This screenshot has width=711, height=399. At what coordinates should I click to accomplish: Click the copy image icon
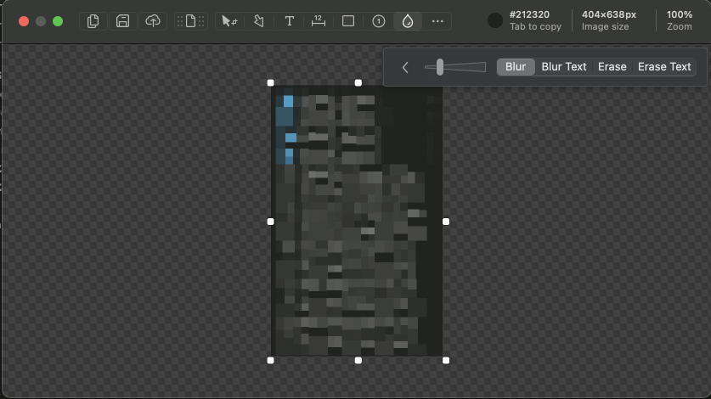pyautogui.click(x=93, y=21)
